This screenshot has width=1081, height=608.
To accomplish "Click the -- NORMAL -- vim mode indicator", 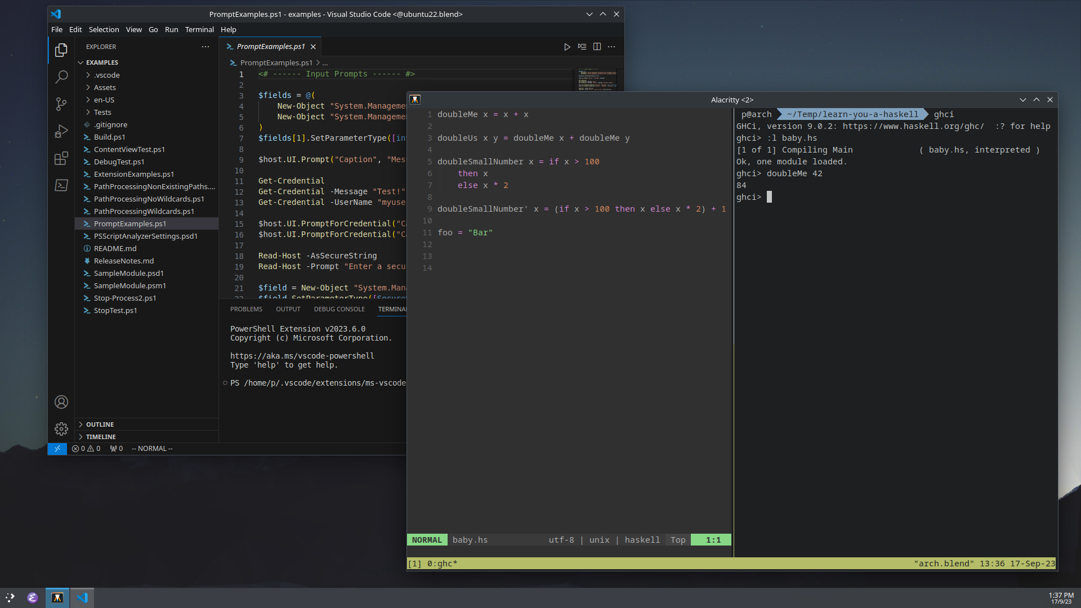I will (152, 449).
